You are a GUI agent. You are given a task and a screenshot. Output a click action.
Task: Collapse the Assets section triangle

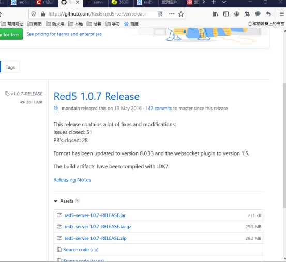point(55,201)
